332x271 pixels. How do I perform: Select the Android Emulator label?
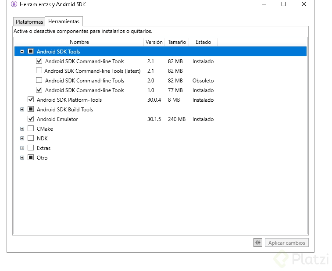click(x=57, y=119)
